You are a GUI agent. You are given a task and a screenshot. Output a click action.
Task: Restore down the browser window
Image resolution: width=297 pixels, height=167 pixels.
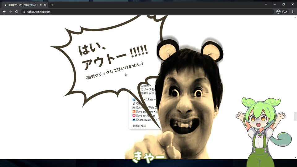[x=284, y=5]
